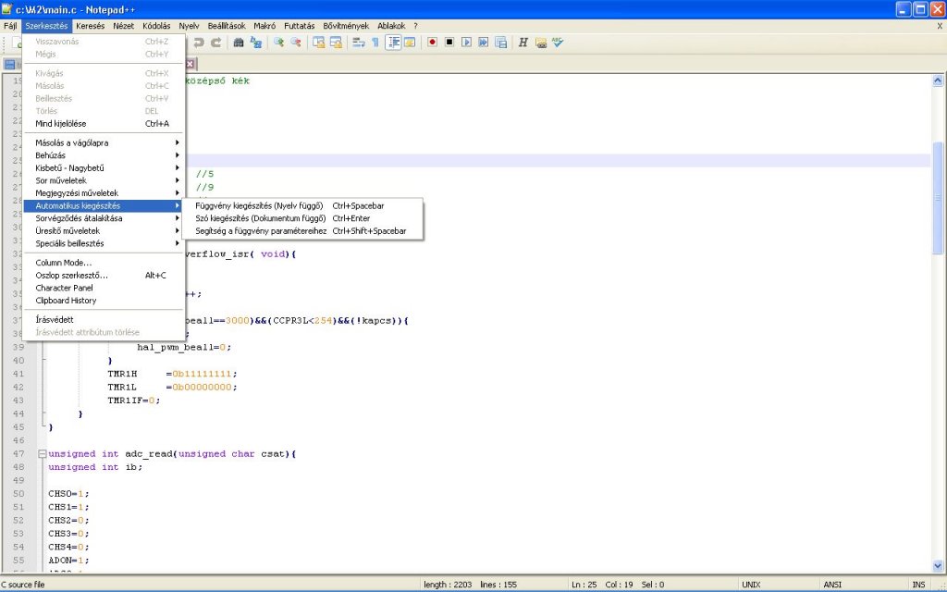This screenshot has width=947, height=592.
Task: Click the macro Playback icon
Action: click(466, 43)
